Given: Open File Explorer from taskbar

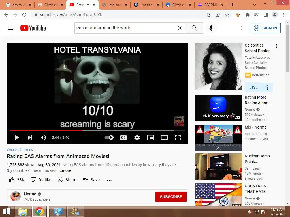Looking at the screenshot, I should (x=23, y=211).
